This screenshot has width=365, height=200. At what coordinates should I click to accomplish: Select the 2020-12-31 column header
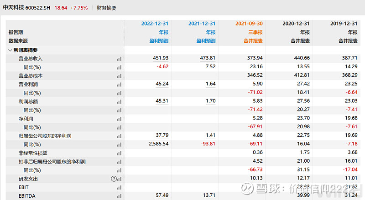[296, 24]
